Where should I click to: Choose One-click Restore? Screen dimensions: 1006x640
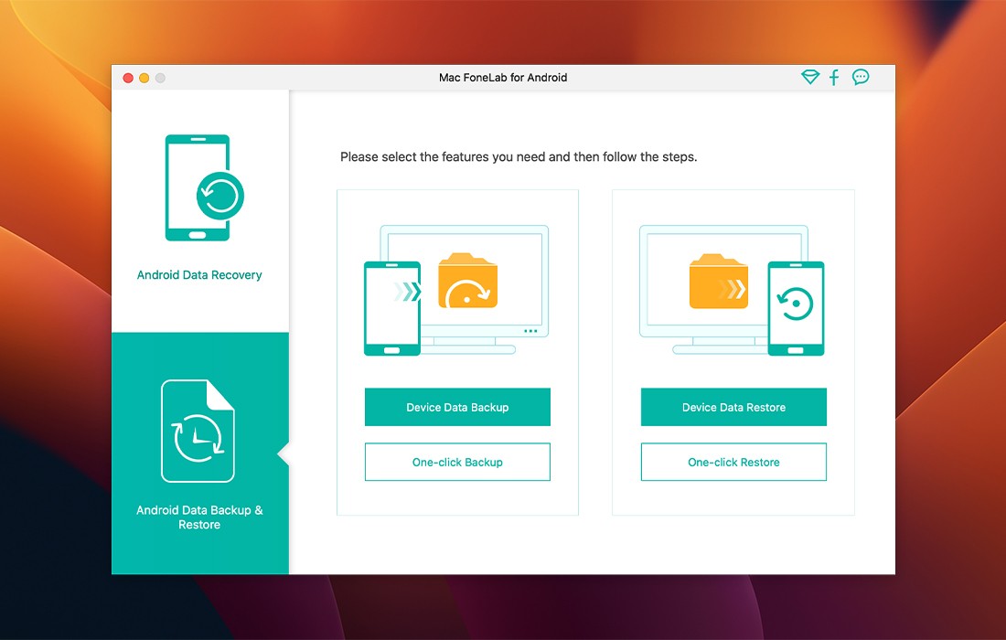733,463
